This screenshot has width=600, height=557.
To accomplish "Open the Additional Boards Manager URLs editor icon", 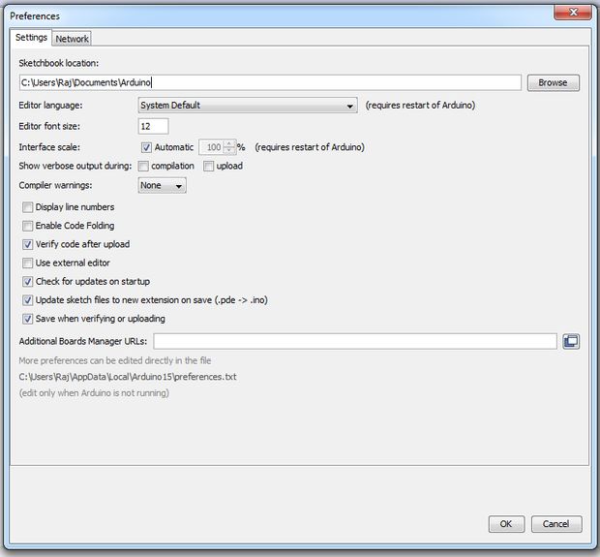I will tap(571, 341).
